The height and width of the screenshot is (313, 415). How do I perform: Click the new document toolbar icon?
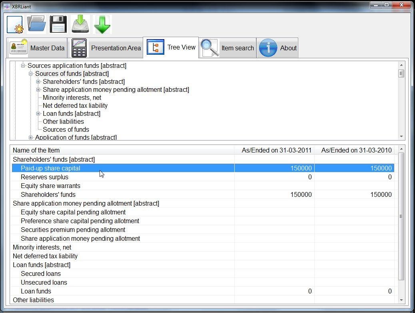(15, 25)
